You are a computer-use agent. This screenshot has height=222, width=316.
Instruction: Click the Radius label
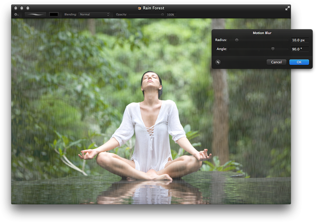tap(221, 40)
